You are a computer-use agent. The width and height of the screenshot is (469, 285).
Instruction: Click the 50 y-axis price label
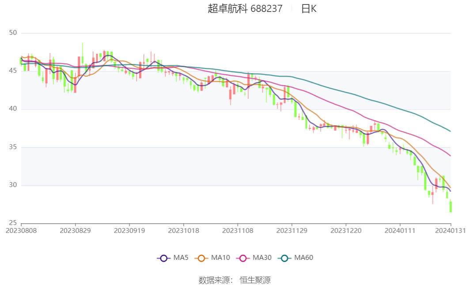[x=12, y=33]
